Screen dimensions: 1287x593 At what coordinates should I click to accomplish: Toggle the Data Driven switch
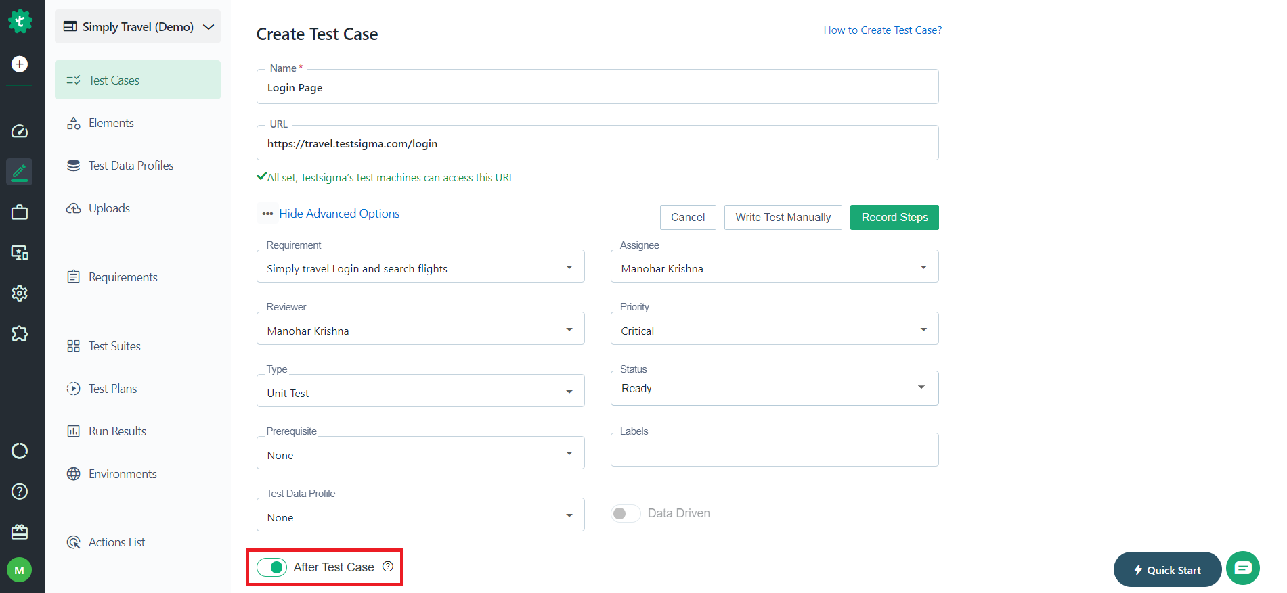626,513
